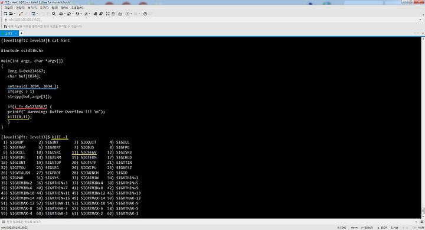This screenshot has width=425, height=230.
Task: Click the 'kill -l' command text
Action: 60,137
